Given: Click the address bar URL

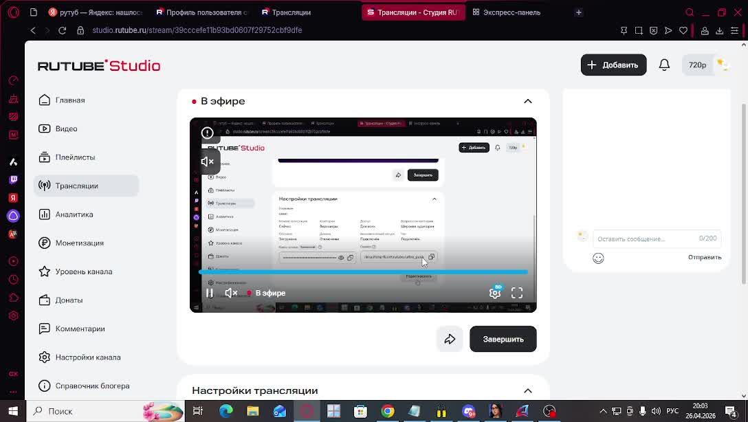Looking at the screenshot, I should click(197, 30).
